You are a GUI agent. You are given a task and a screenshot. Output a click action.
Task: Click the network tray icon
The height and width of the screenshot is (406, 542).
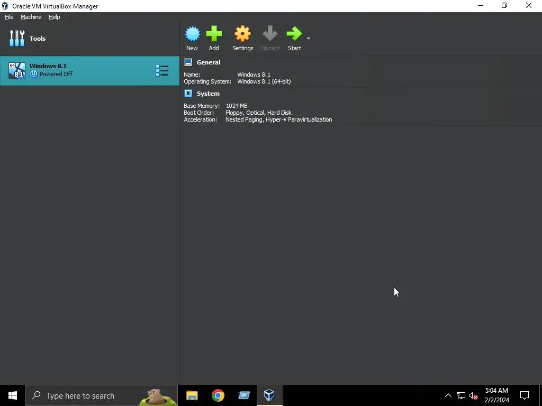pyautogui.click(x=461, y=395)
